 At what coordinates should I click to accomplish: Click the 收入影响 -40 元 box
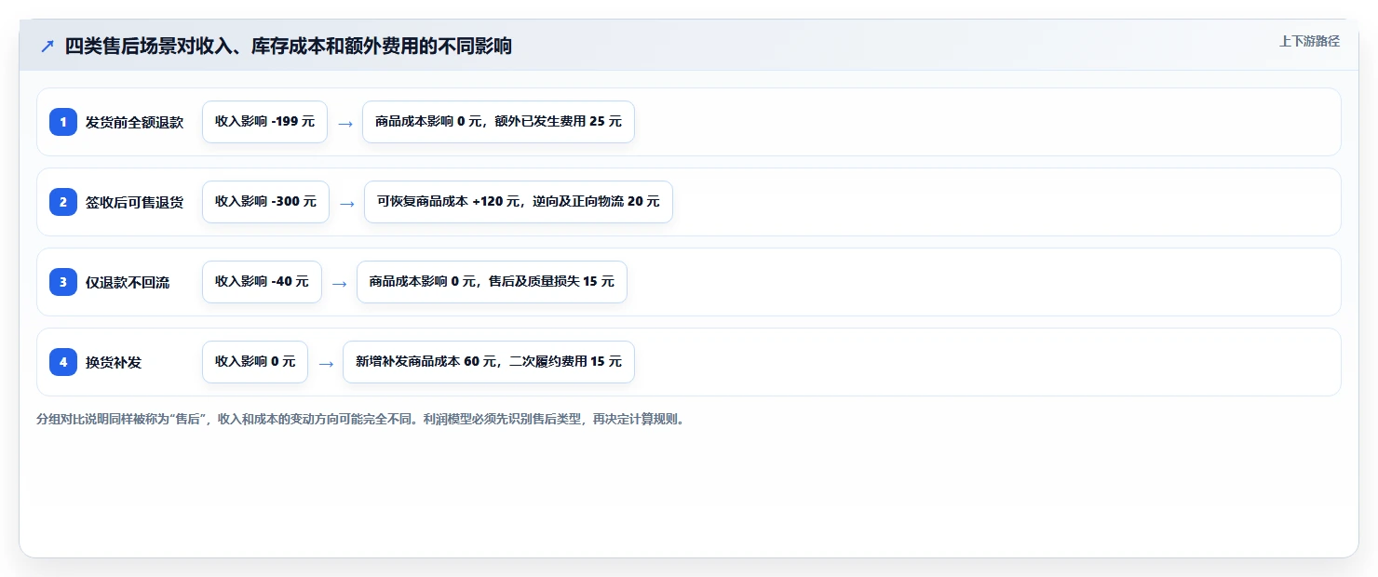pyautogui.click(x=262, y=282)
